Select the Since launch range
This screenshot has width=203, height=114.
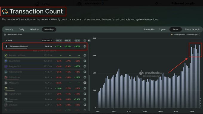coord(192,29)
